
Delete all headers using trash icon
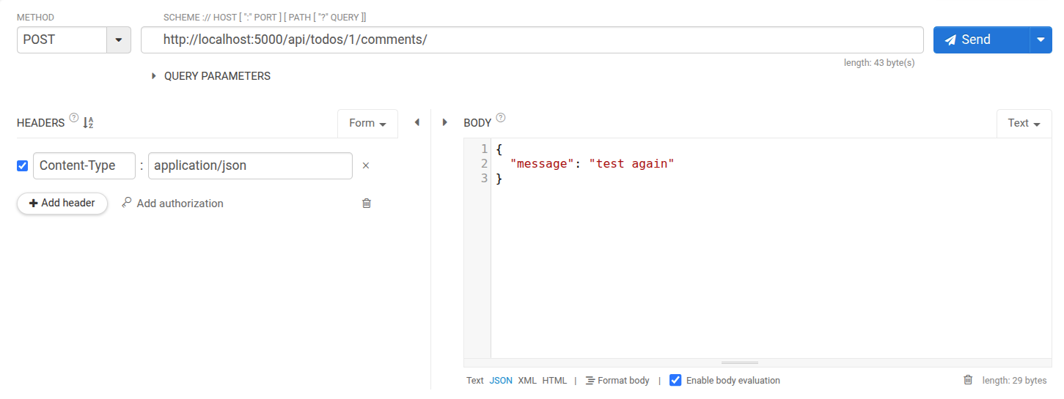click(x=367, y=204)
